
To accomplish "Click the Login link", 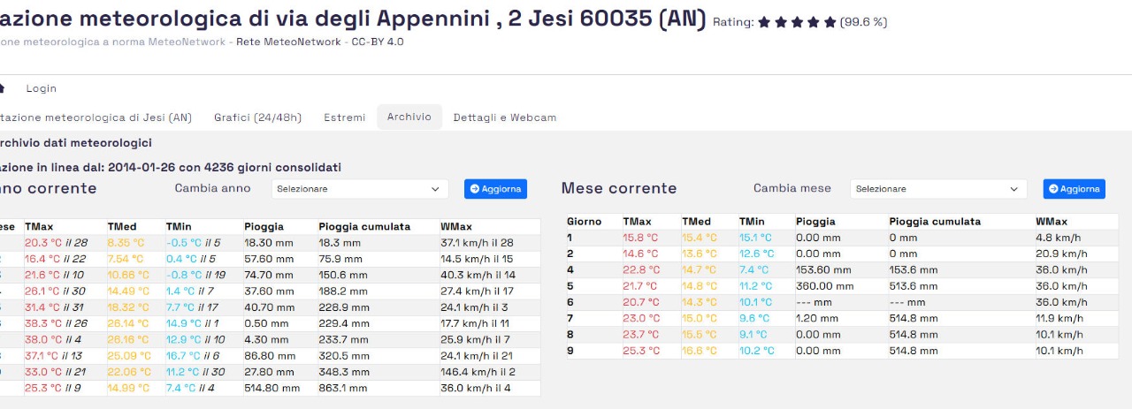I will click(x=41, y=88).
